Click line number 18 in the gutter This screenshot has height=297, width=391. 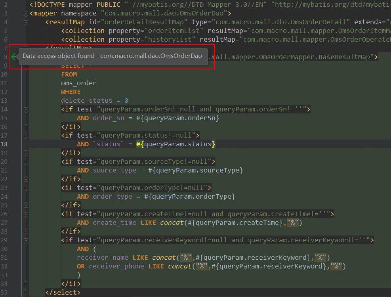click(4, 144)
